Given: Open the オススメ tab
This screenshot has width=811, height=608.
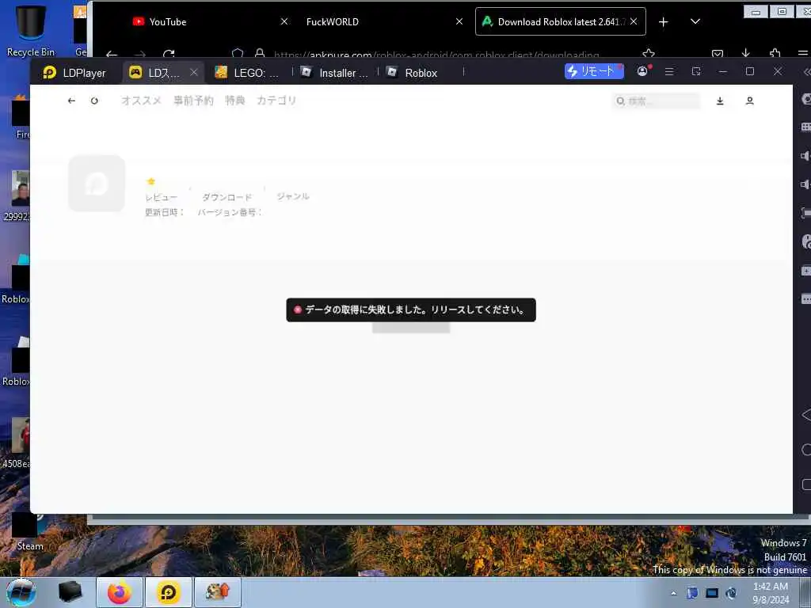Looking at the screenshot, I should [141, 101].
